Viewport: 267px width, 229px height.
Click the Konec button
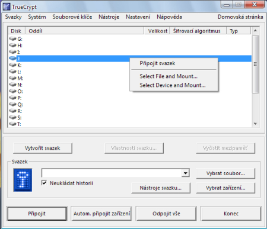point(231,214)
